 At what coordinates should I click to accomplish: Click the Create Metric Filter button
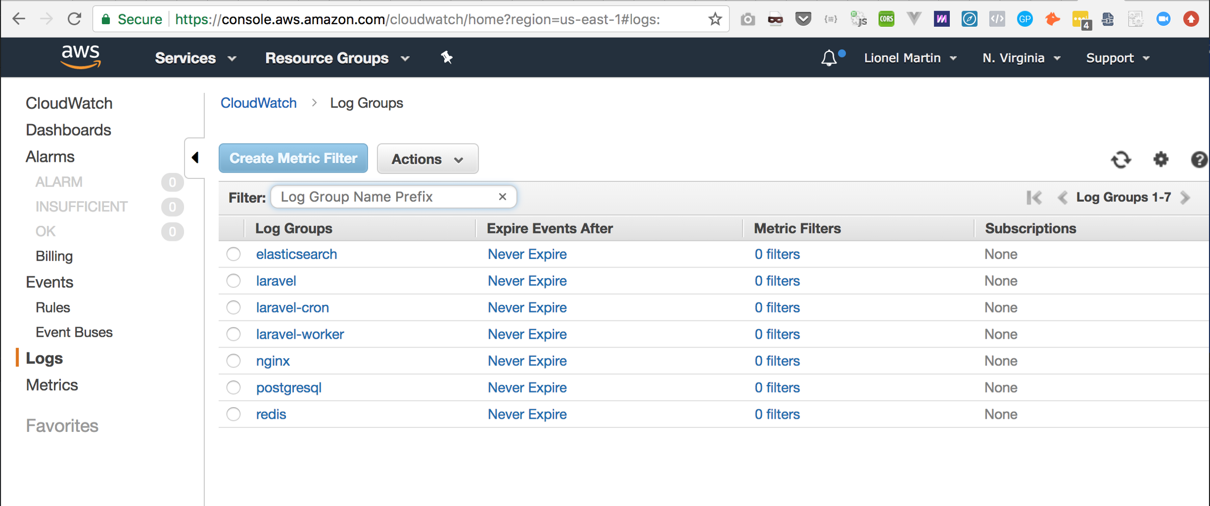click(293, 158)
